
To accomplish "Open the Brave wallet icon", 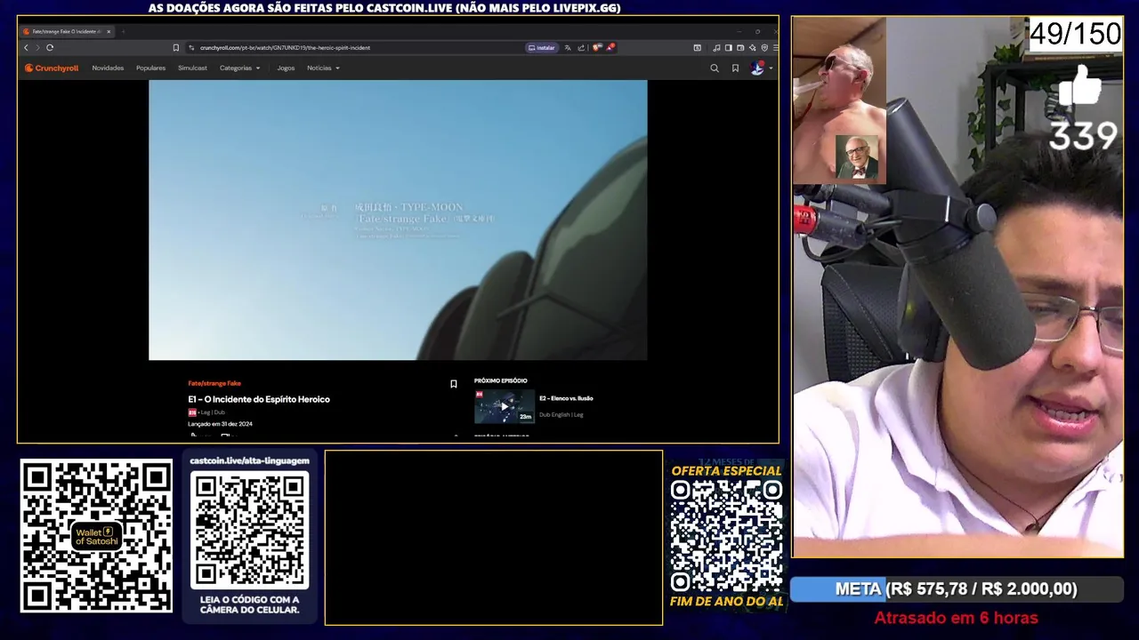I will pyautogui.click(x=740, y=48).
